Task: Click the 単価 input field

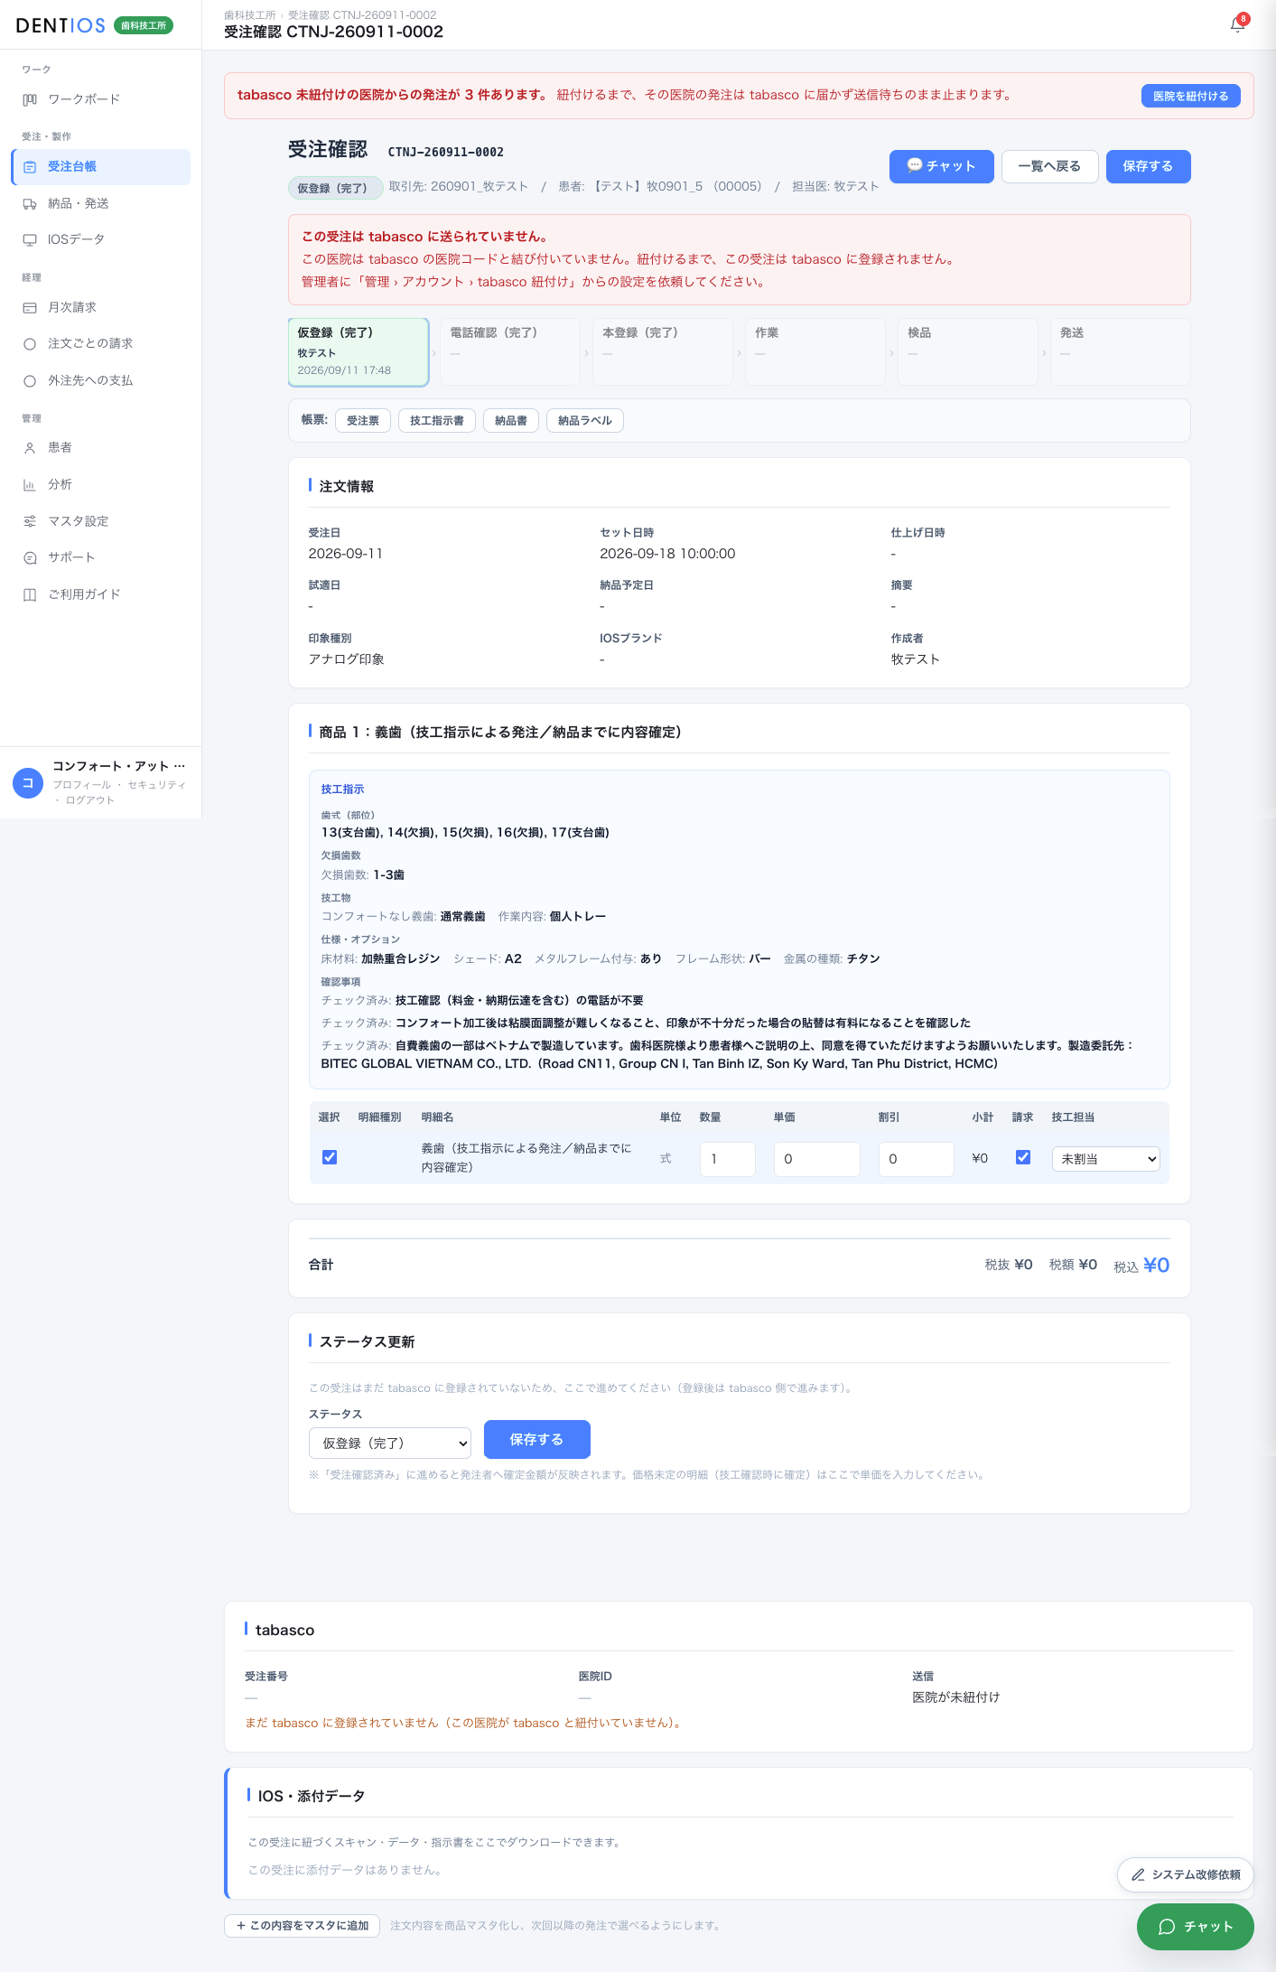Action: (817, 1159)
